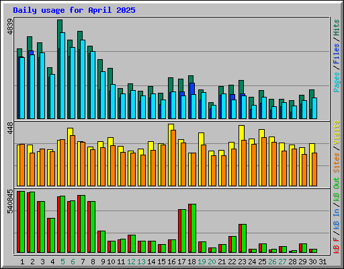This screenshot has width=344, height=269.
Task: Click the '540845' kB axis maximum label
Action: pyautogui.click(x=10, y=202)
